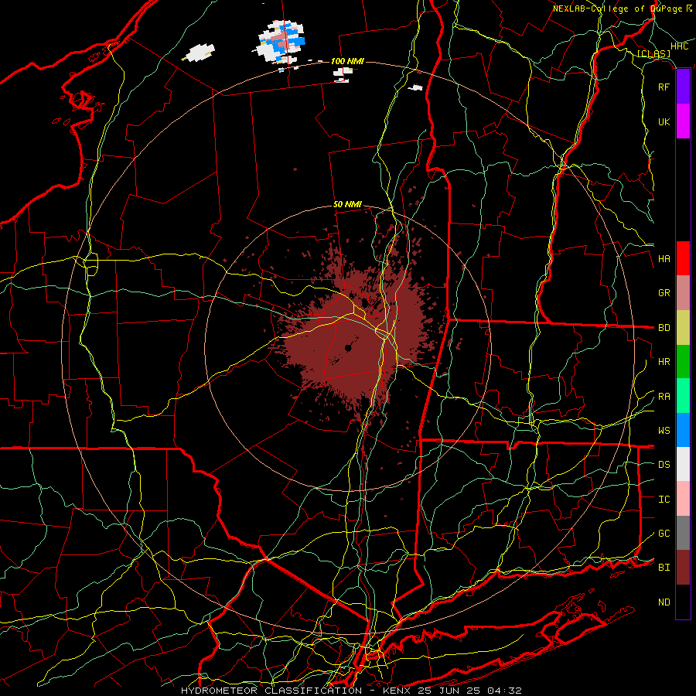Click the red HA legend swatch

pos(683,258)
